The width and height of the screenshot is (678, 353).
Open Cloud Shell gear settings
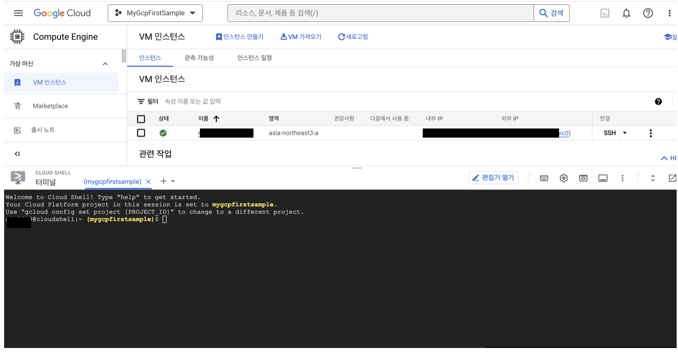coord(564,178)
